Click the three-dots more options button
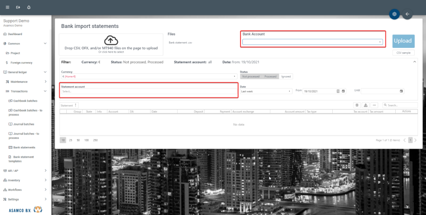This screenshot has width=426, height=215. click(374, 105)
